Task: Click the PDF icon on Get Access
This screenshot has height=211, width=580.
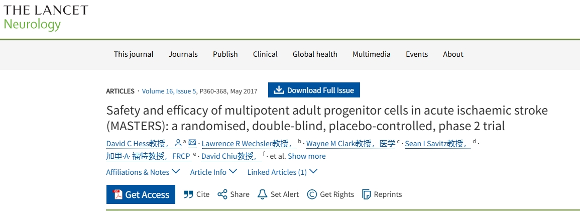Action: point(118,194)
